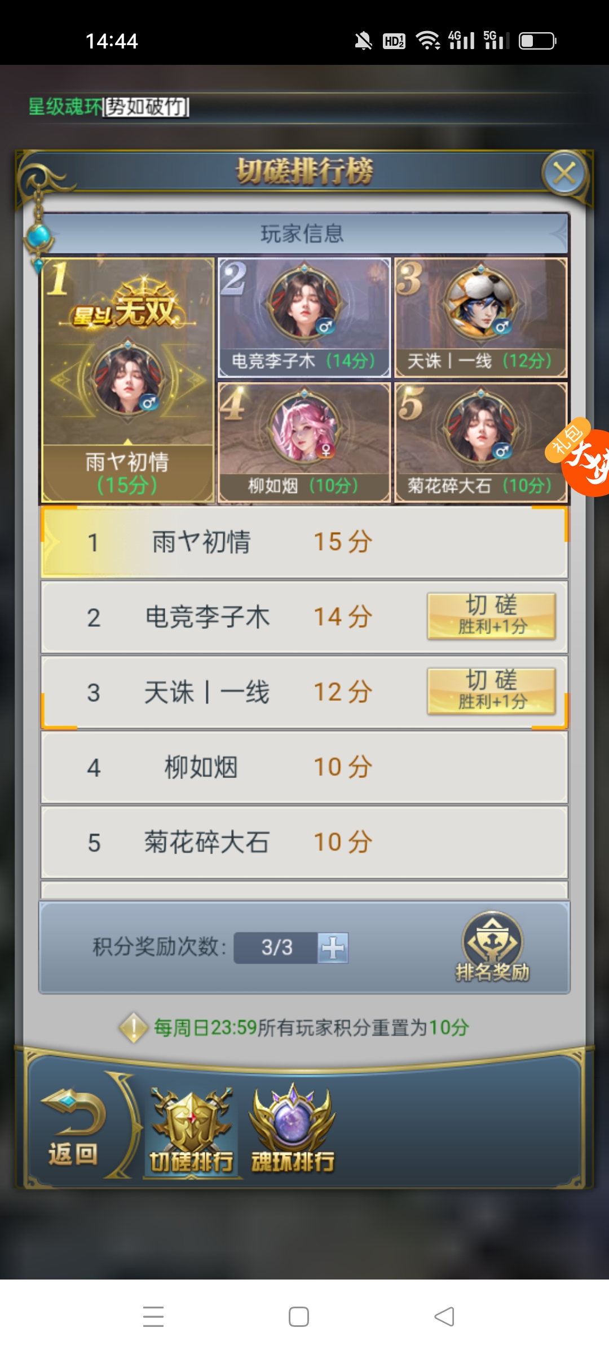Challenge 电竞李子木 with the 切磋 button
This screenshot has width=609, height=1354.
(492, 616)
